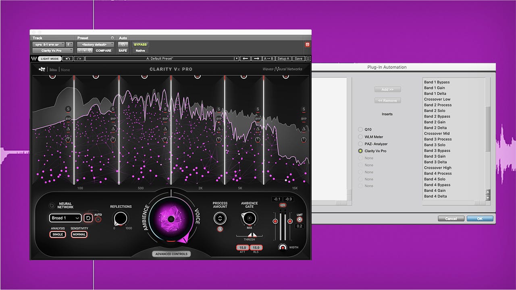Click the gain knob on third band
Viewport: 516px width, 290px height.
pyautogui.click(x=165, y=140)
